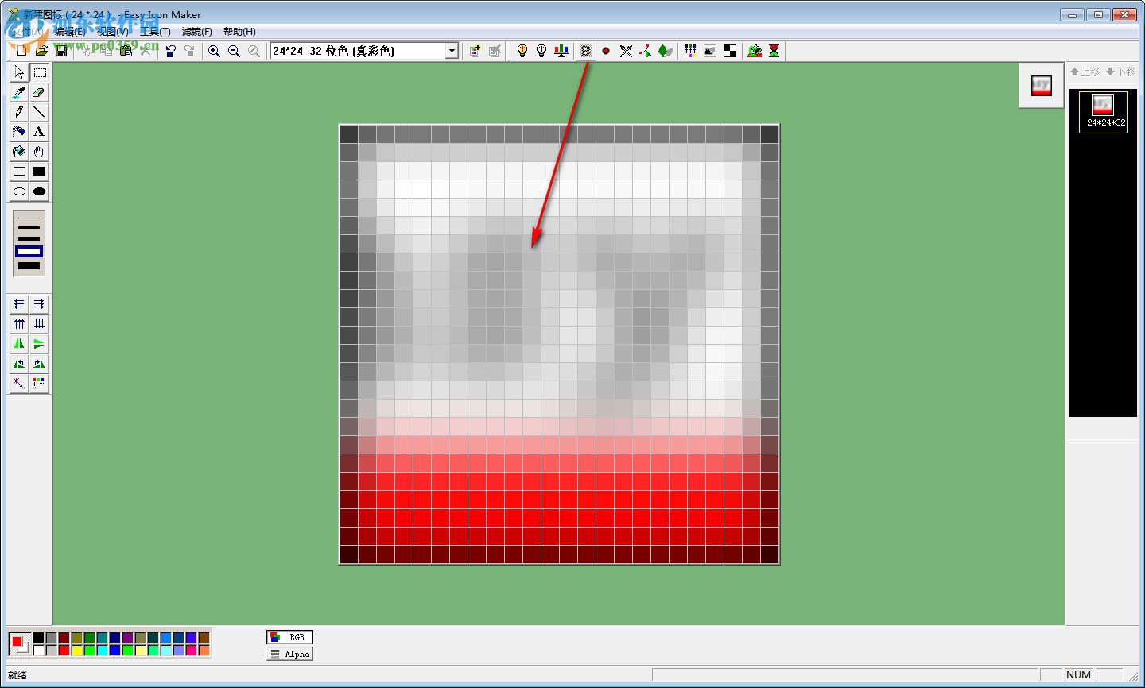Undo the last edit
Screen dimensions: 1145x688
[x=170, y=51]
